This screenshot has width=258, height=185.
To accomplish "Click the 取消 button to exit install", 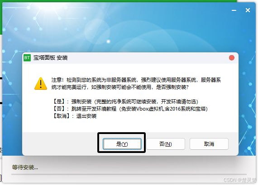I will pyautogui.click(x=209, y=144).
